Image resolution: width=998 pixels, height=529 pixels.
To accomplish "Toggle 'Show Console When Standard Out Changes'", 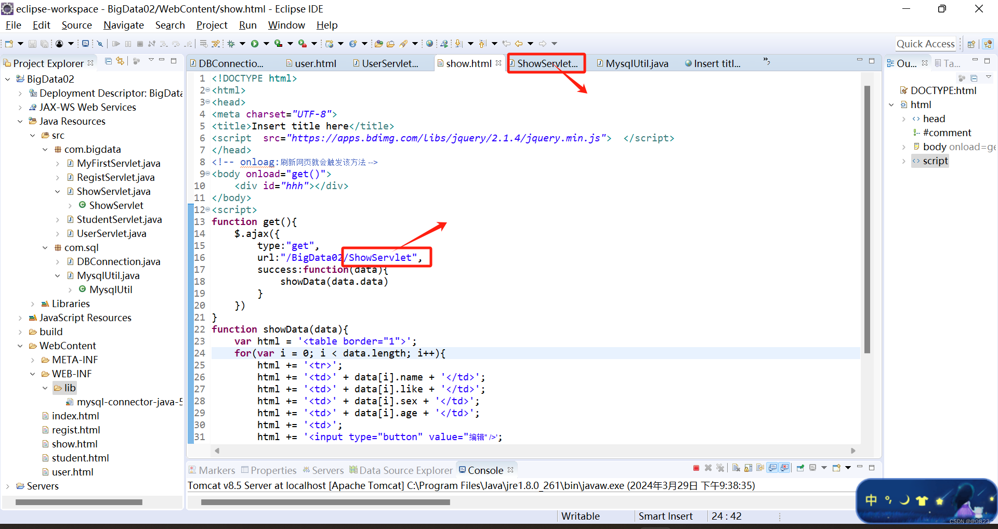I will [772, 468].
